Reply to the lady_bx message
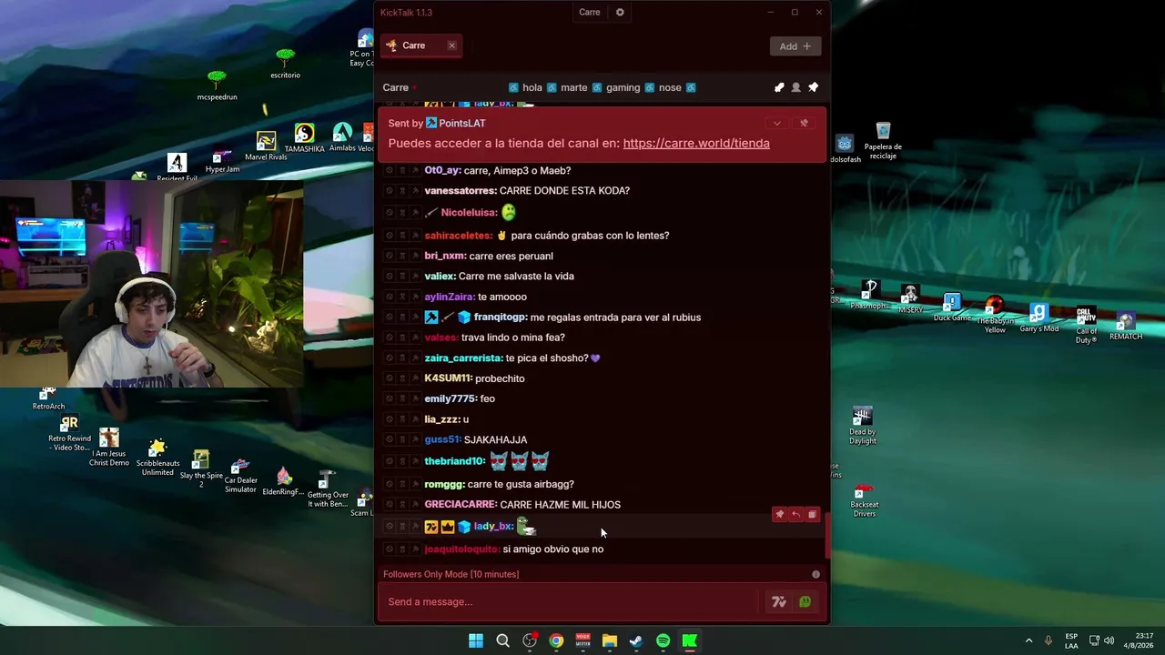Viewport: 1165px width, 655px height. pos(795,515)
